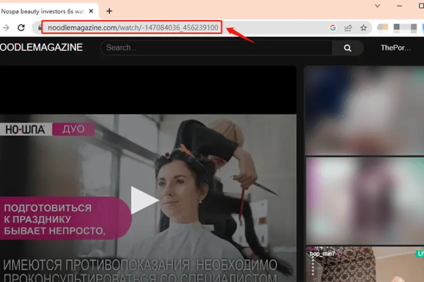Reload the current page
The height and width of the screenshot is (282, 424).
tap(21, 28)
